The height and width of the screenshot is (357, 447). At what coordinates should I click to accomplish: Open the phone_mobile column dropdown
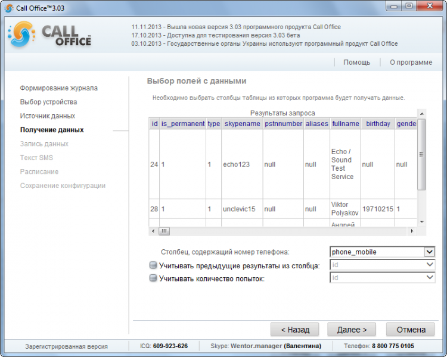tap(429, 252)
